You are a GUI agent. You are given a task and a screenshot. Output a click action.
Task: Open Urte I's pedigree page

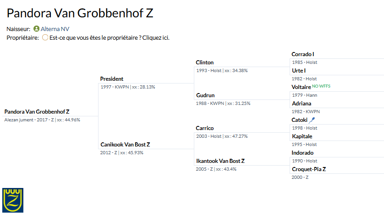point(299,71)
